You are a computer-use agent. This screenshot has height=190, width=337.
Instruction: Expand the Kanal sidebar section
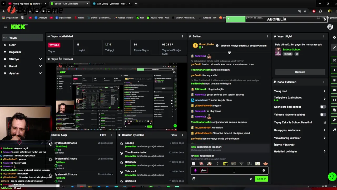[x=40, y=66]
